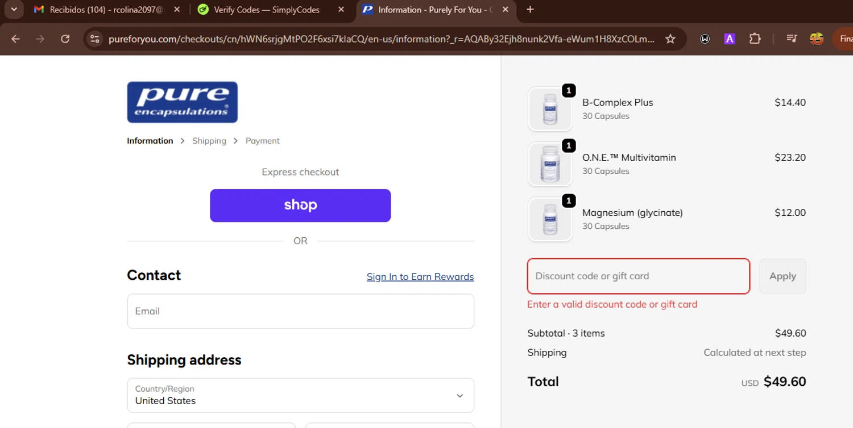Click the B-Complex Plus product name
This screenshot has height=428, width=853.
click(618, 102)
